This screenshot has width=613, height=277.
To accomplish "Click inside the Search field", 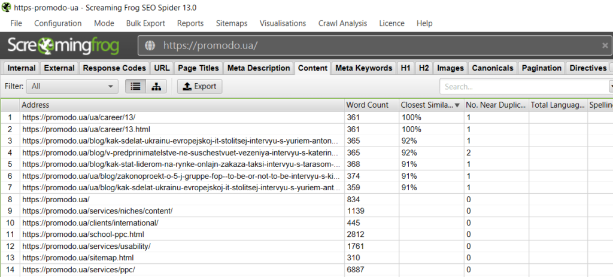I will pos(523,86).
